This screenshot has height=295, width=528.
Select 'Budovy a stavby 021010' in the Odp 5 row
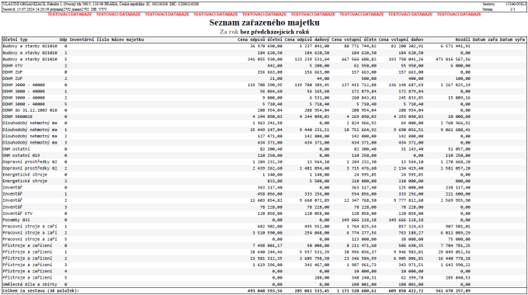[x=30, y=59]
